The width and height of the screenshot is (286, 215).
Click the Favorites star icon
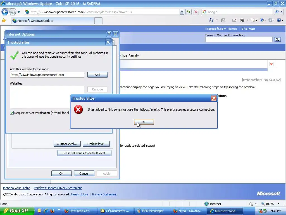4,20
